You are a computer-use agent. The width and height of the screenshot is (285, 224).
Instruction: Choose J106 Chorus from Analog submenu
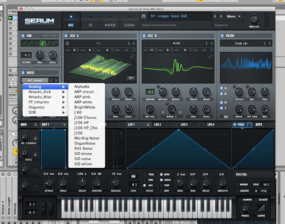point(87,118)
